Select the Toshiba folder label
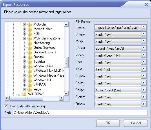The width and height of the screenshot is (151, 130). click(39, 62)
